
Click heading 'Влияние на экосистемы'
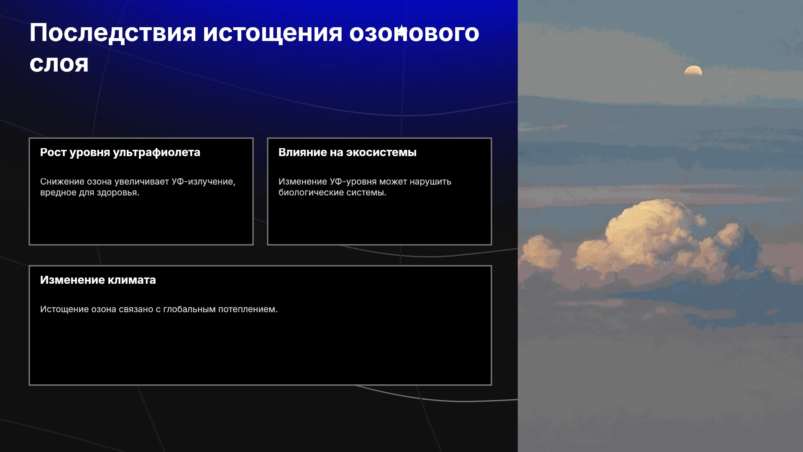pos(348,152)
